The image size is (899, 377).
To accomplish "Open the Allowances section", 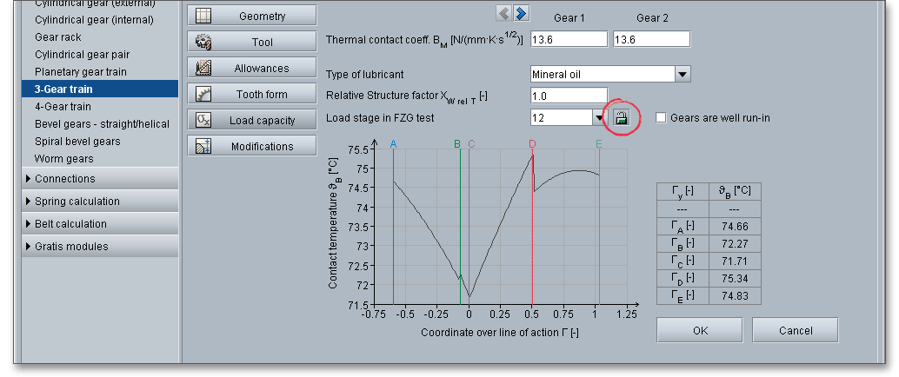I will point(251,68).
